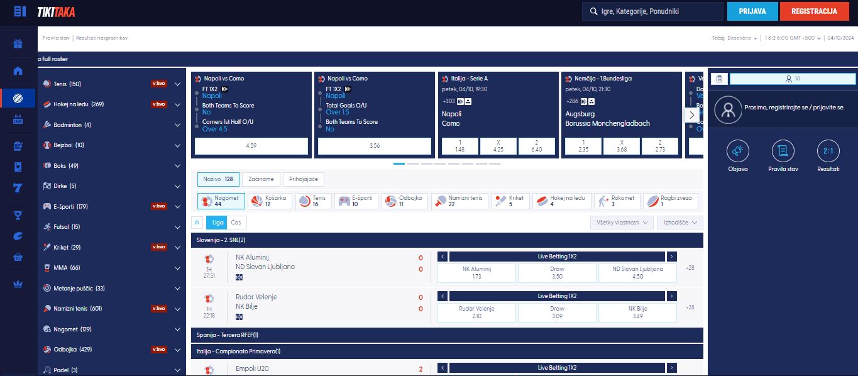Switch sorting to Čas

[236, 223]
